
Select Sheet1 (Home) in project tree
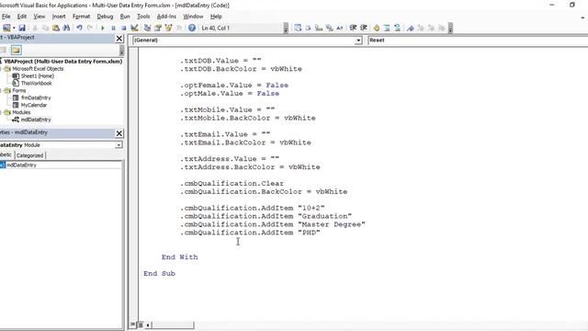click(37, 75)
